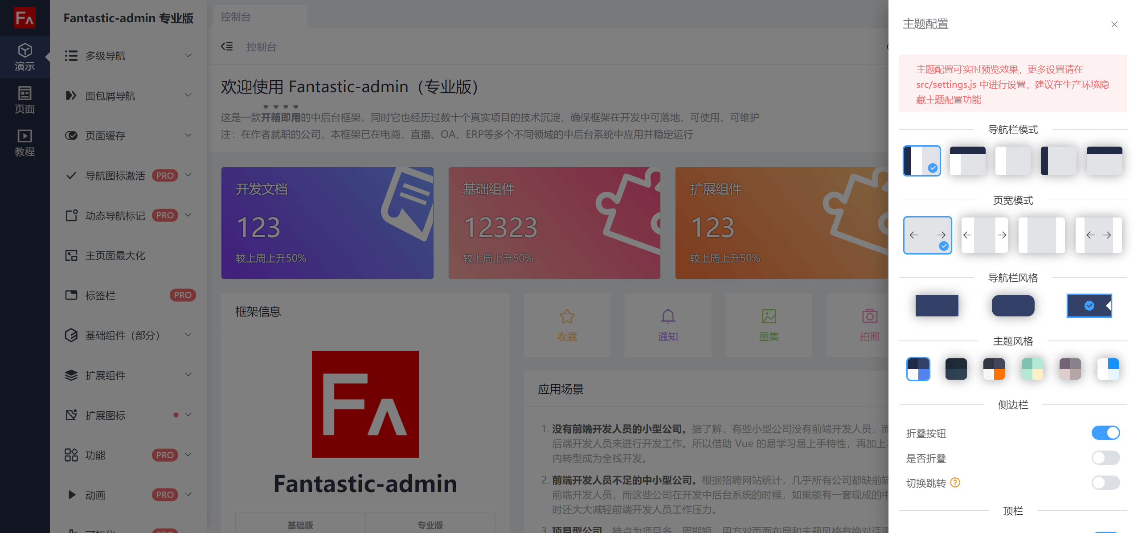The width and height of the screenshot is (1138, 533).
Task: Expand the 多级导航 submenu chevron
Action: click(188, 55)
